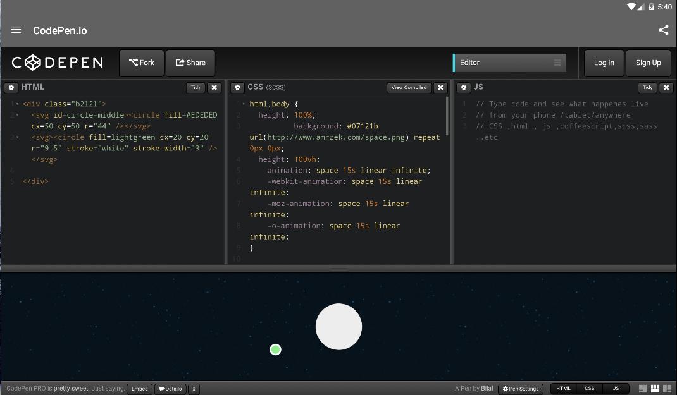Switch to top editor layout icon
The width and height of the screenshot is (677, 395).
click(655, 389)
